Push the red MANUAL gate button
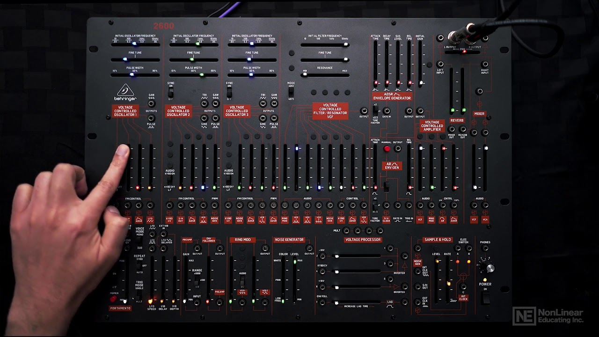This screenshot has width=599, height=337. click(x=387, y=149)
